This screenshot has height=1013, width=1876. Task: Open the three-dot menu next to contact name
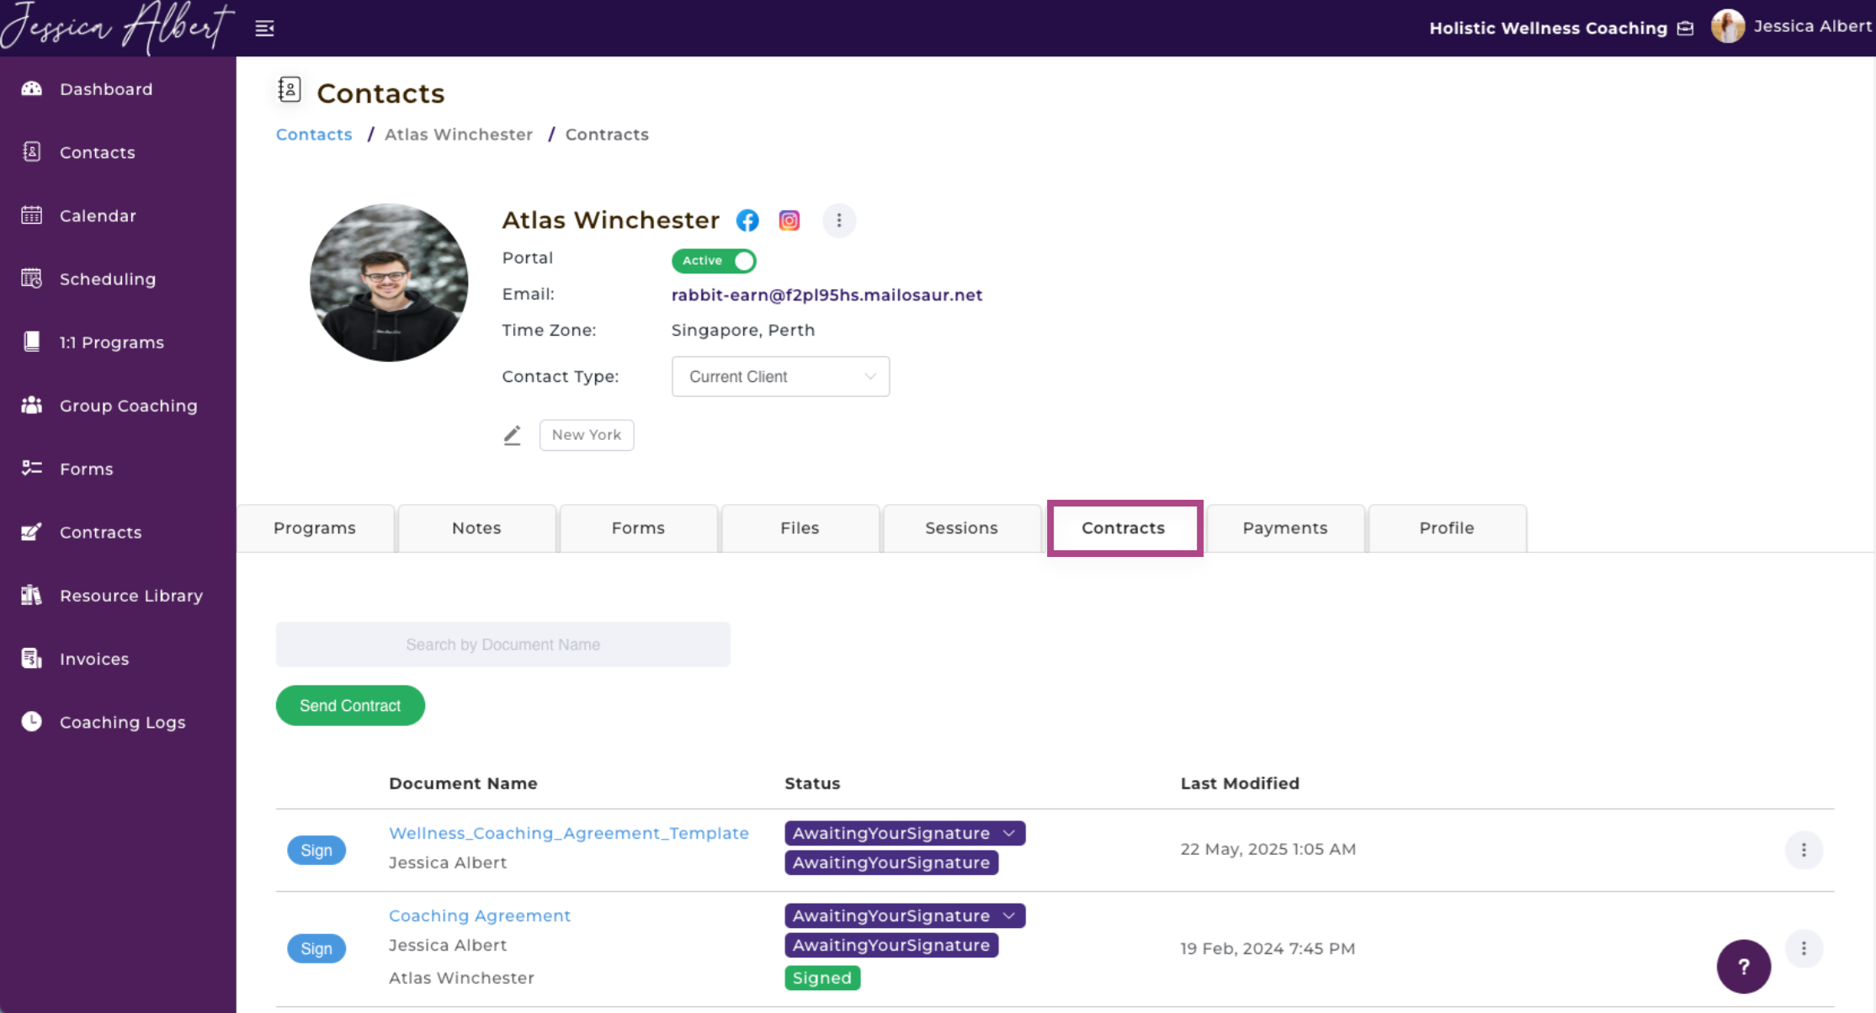pos(838,220)
